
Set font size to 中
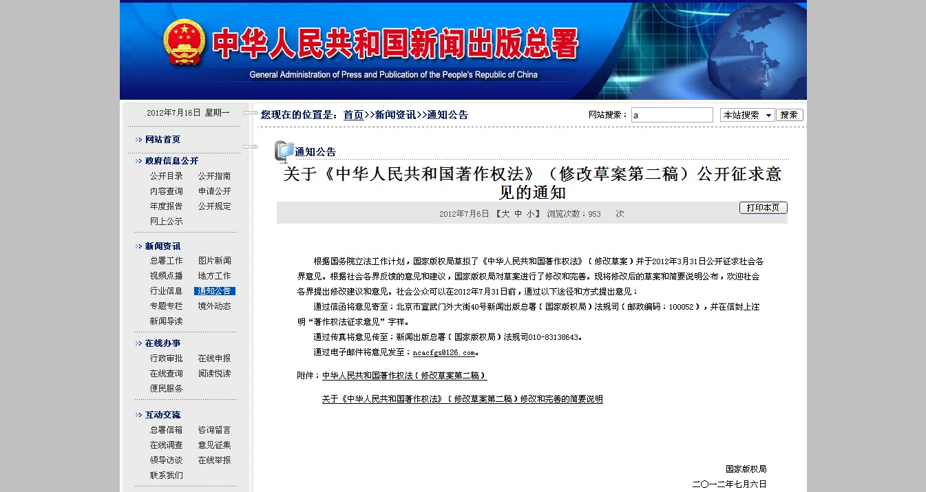click(x=518, y=214)
